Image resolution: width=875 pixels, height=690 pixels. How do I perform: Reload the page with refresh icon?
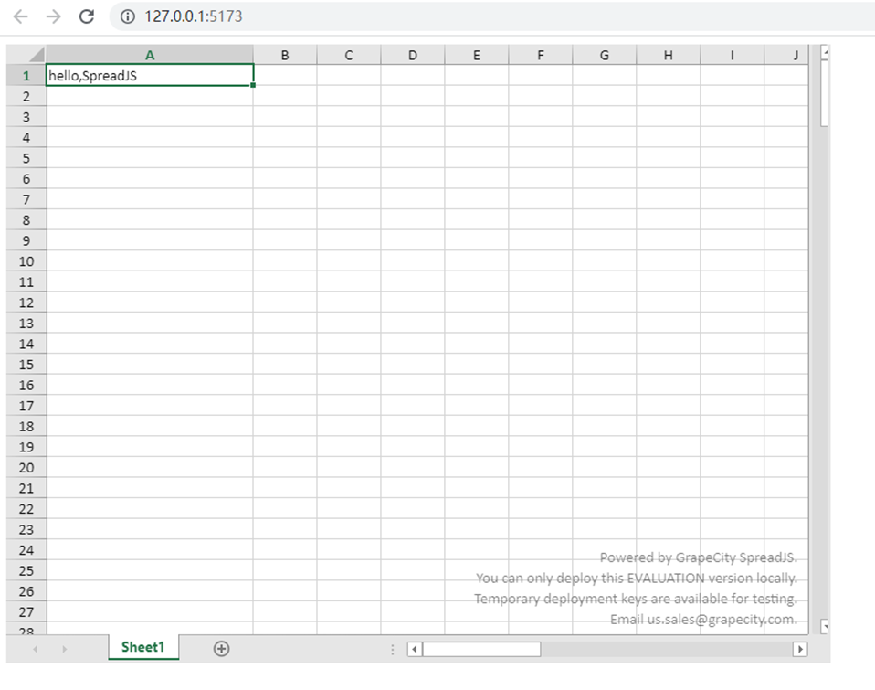click(x=87, y=16)
